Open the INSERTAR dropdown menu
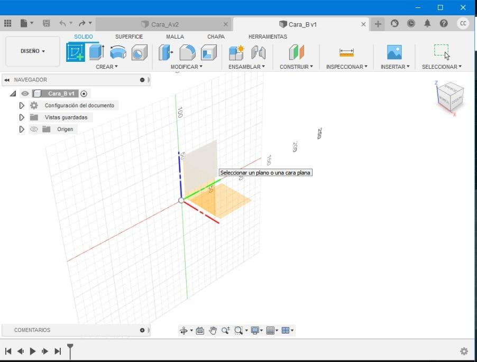Image resolution: width=477 pixels, height=362 pixels. [x=395, y=67]
